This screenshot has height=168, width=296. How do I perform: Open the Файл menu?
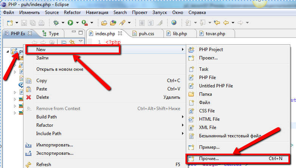[x=8, y=12]
